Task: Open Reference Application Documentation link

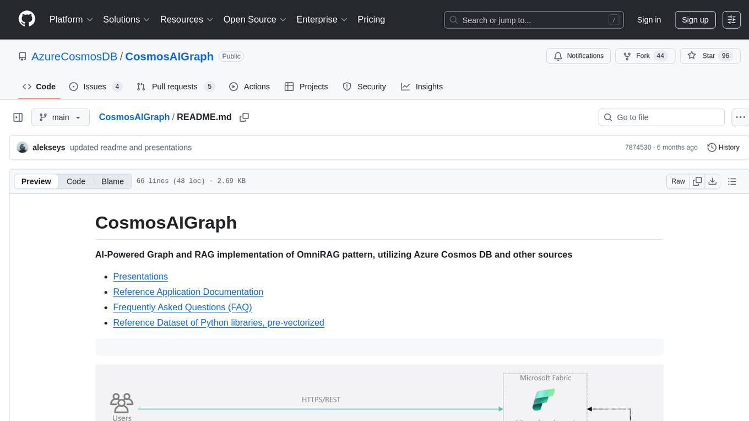Action: pos(188,292)
